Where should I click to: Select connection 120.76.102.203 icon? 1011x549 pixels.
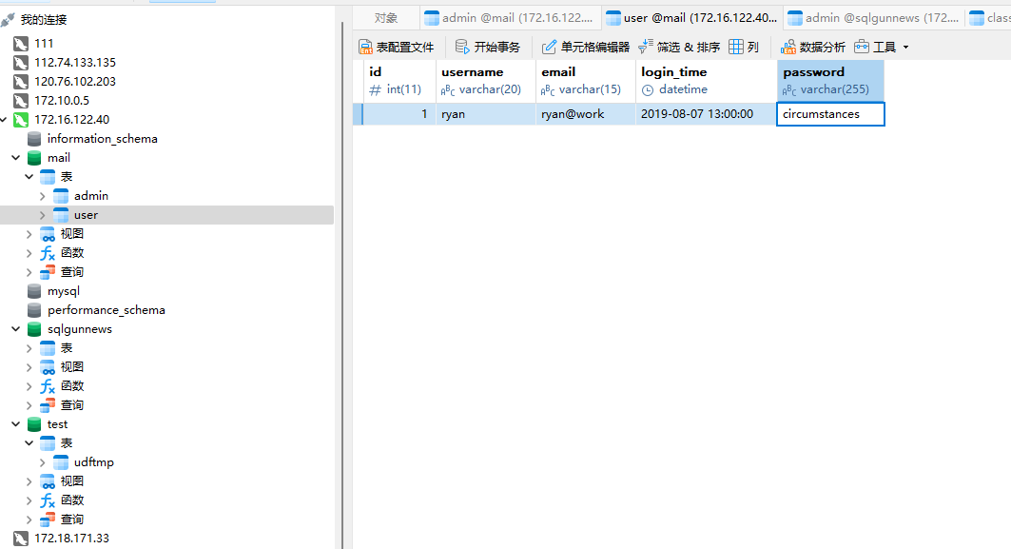pos(21,81)
